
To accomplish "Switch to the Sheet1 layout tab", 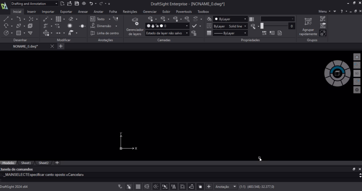I will (x=26, y=163).
